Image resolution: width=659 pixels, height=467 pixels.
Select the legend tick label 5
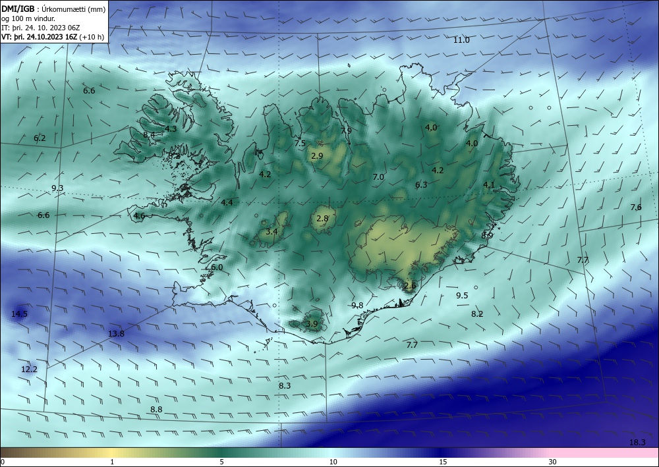pos(221,462)
